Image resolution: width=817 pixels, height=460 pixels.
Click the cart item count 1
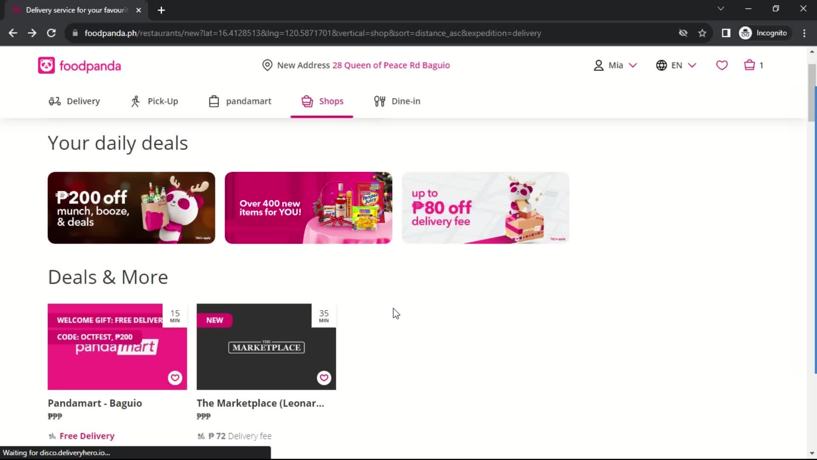[x=761, y=65]
